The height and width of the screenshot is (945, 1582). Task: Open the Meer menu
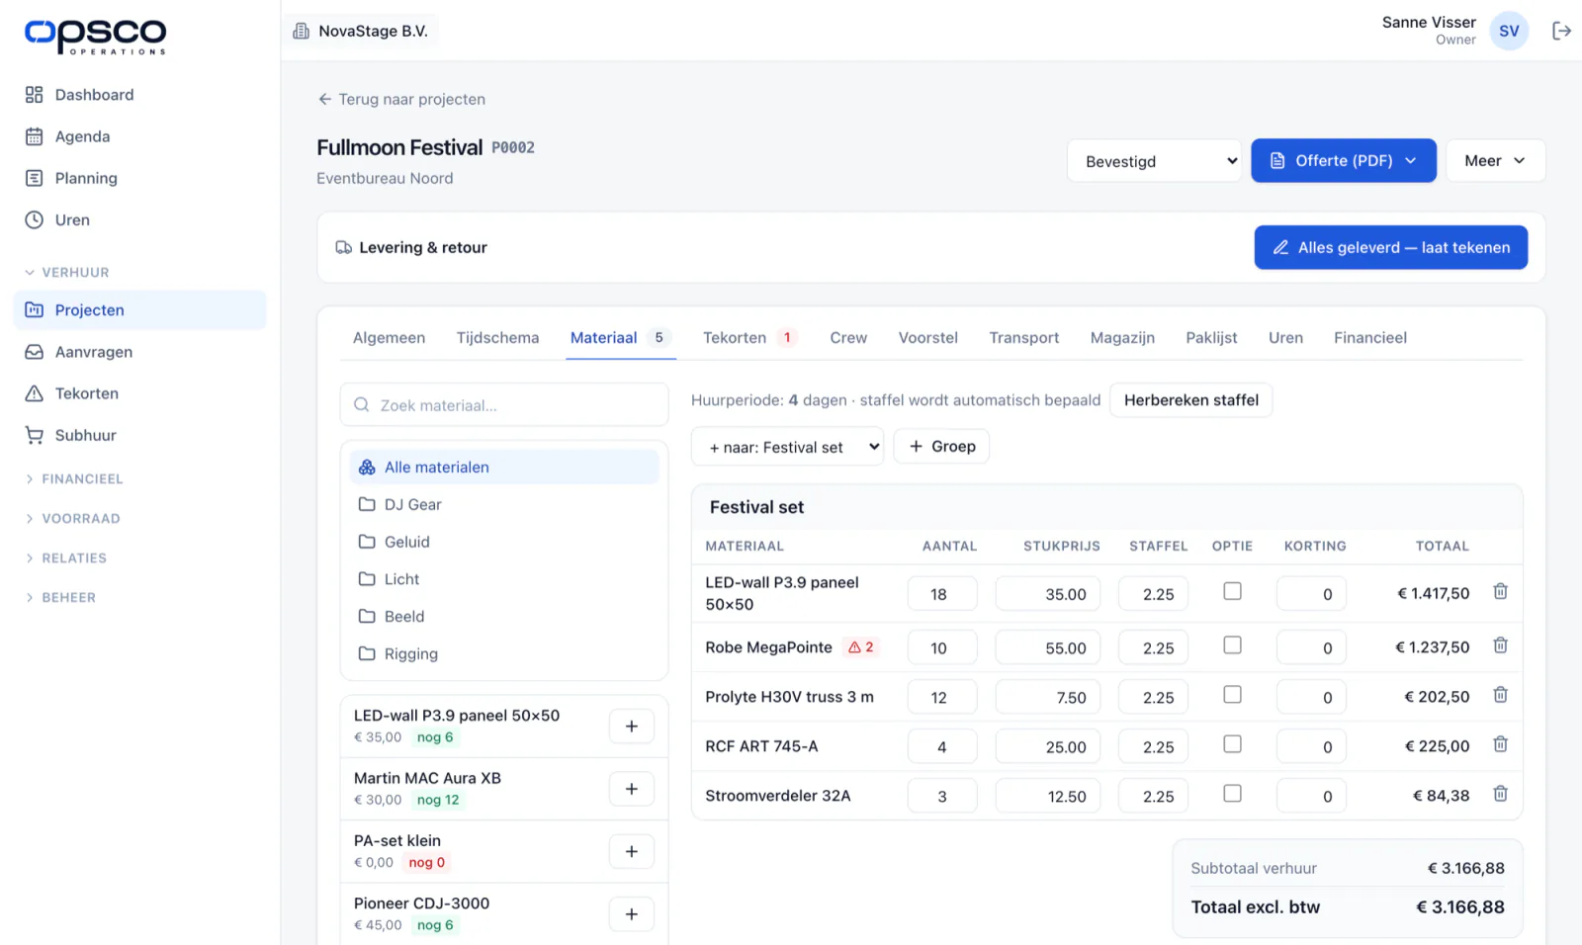pos(1495,161)
